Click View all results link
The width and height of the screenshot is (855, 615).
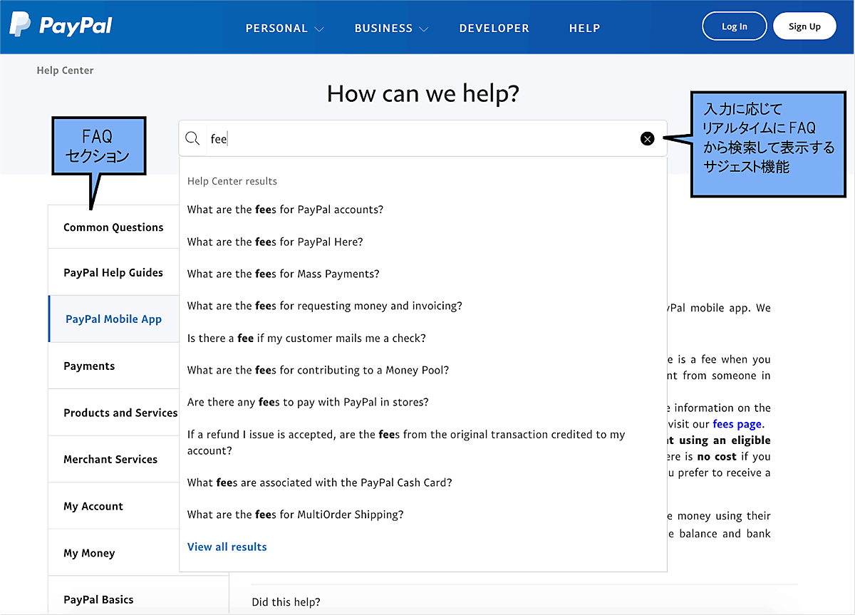click(x=227, y=547)
